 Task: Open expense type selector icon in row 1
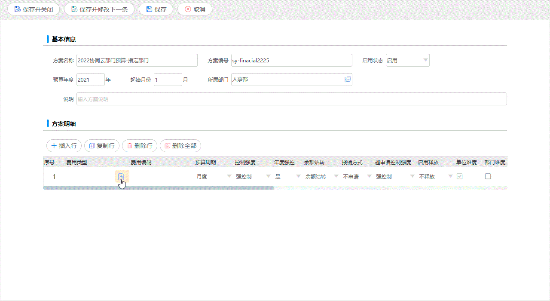point(121,176)
